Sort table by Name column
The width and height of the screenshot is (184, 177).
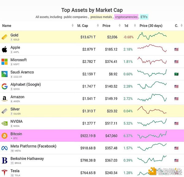click(7, 26)
